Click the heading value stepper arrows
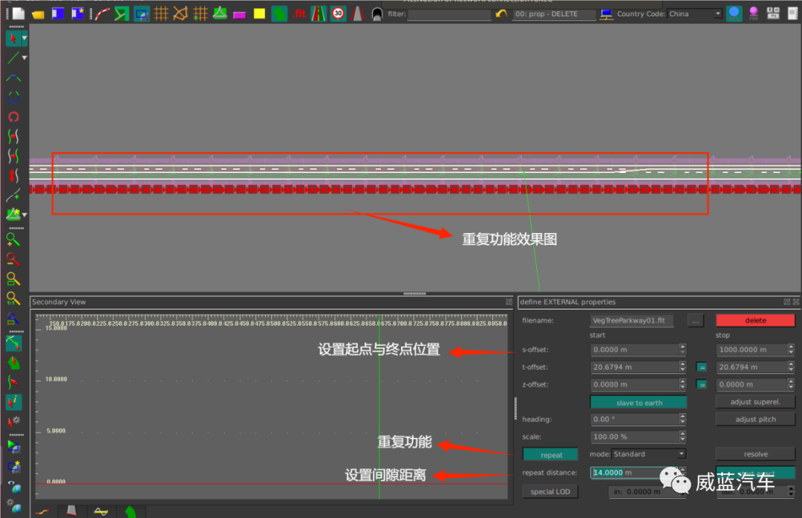 point(682,419)
